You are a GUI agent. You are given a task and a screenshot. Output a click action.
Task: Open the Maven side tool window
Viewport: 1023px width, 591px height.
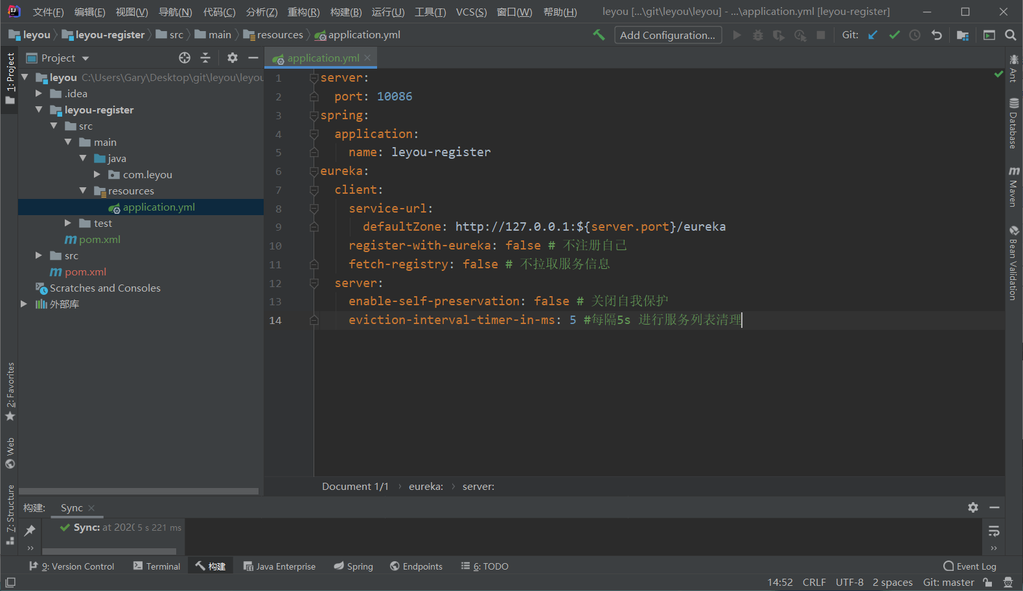point(1014,187)
